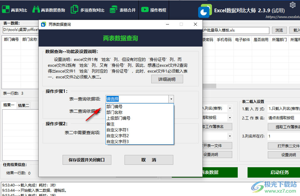Click the 部门名称 column header in table one
Image resolution: width=300 pixels, height=196 pixels.
(x=30, y=39)
